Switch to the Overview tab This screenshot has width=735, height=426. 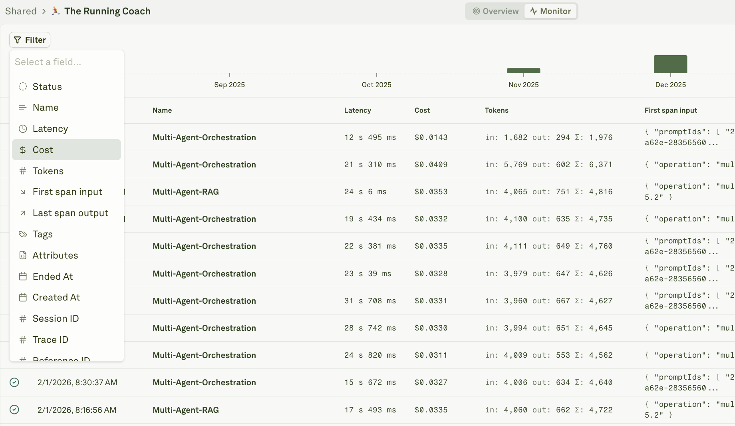point(495,11)
